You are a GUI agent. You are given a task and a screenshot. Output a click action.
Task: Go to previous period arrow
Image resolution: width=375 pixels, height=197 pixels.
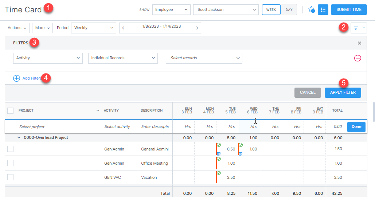[x=124, y=28]
